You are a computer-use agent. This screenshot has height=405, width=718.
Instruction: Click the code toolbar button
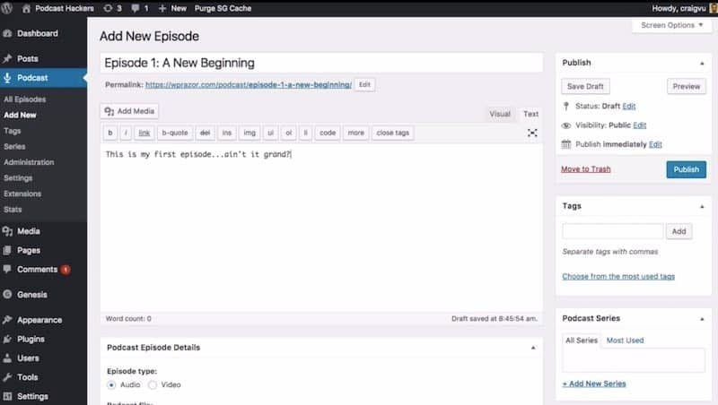point(328,133)
